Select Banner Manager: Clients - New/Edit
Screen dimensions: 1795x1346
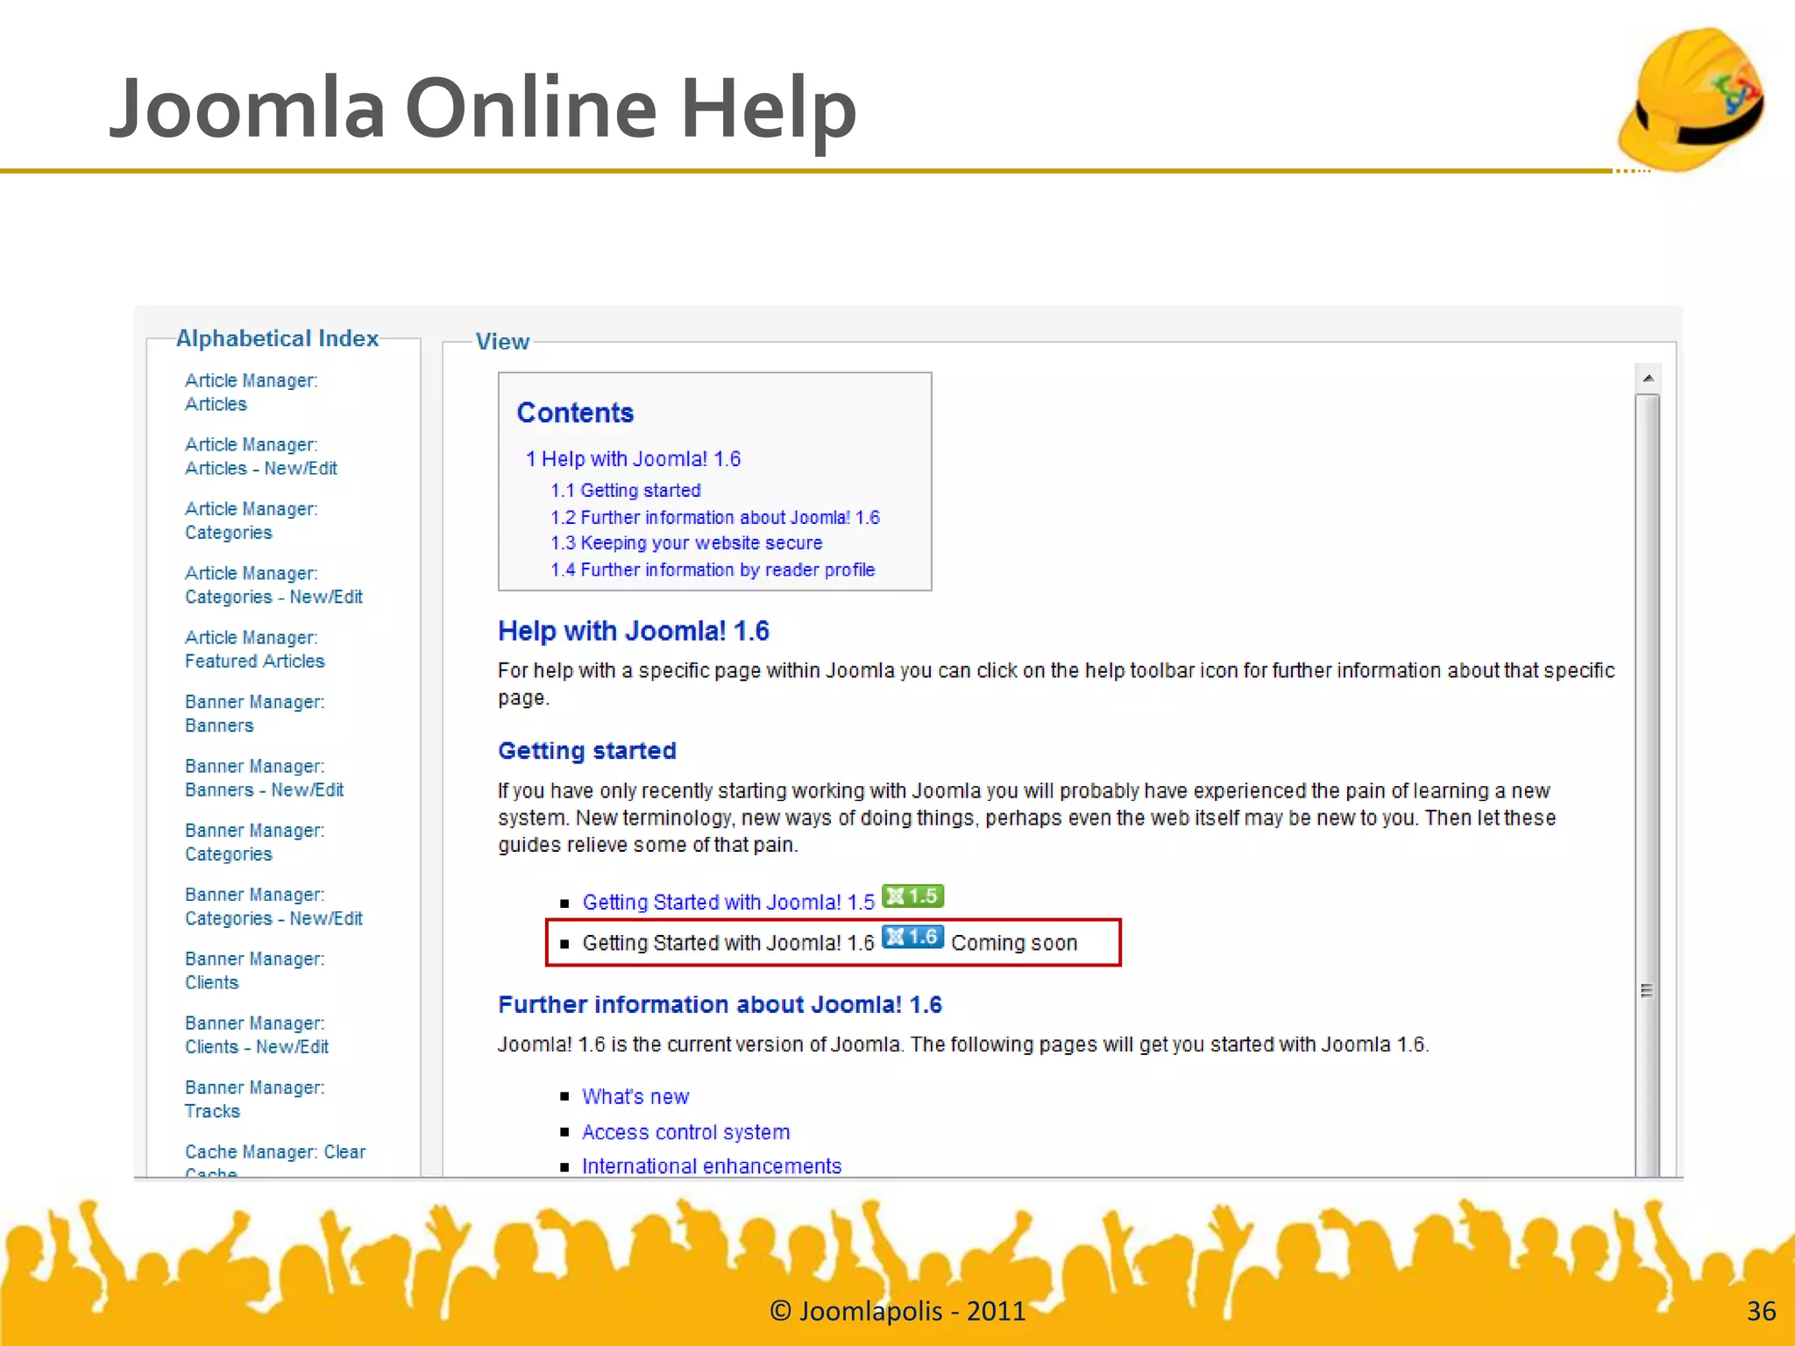[x=256, y=1035]
